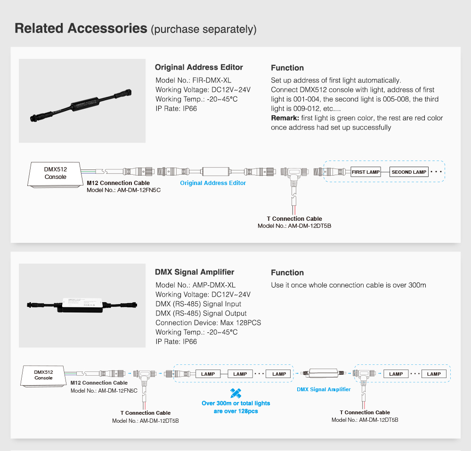The width and height of the screenshot is (471, 451).
Task: Click Model No. AM-DM-12FN5C in top diagram
Action: pos(123,190)
